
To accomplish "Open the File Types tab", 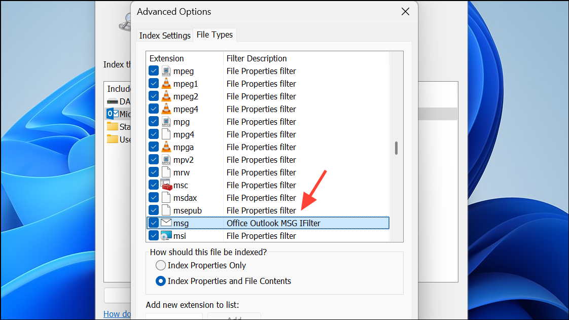I will coord(215,34).
